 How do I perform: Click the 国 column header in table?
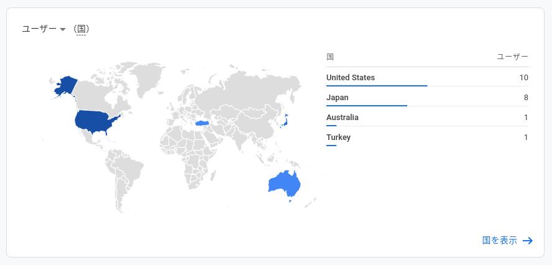[330, 57]
